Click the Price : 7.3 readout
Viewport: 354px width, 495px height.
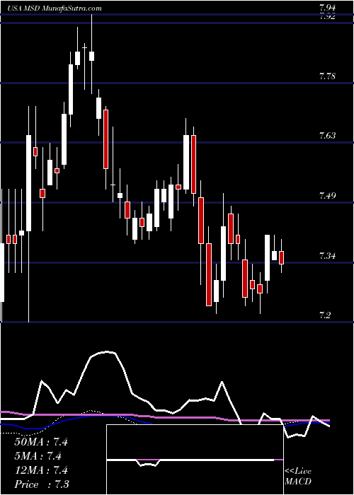click(42, 484)
